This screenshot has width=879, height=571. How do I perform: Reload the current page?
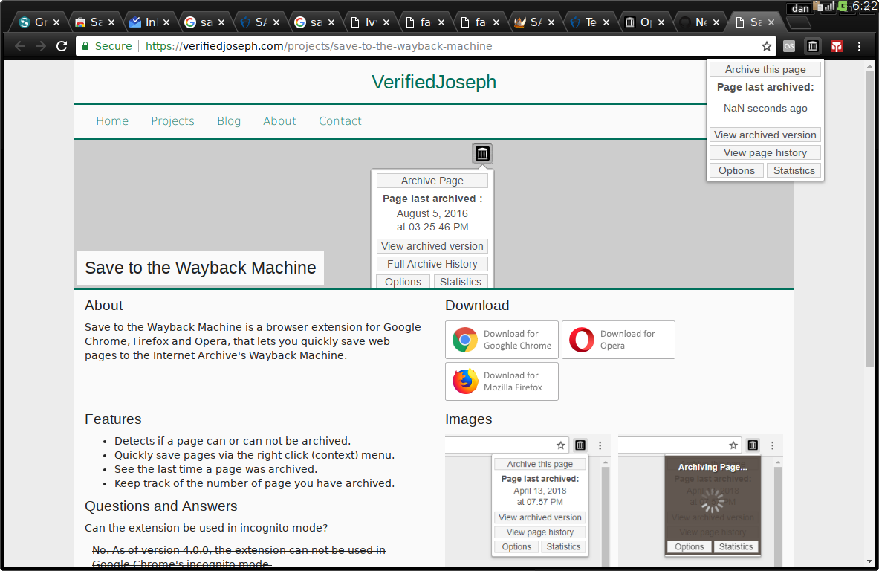tap(62, 46)
